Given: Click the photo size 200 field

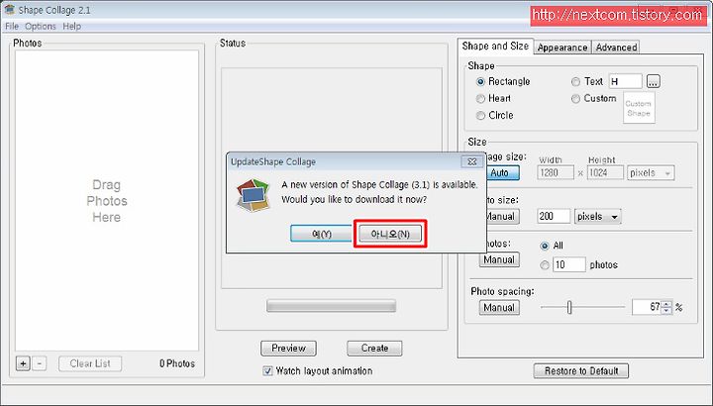Looking at the screenshot, I should 554,217.
